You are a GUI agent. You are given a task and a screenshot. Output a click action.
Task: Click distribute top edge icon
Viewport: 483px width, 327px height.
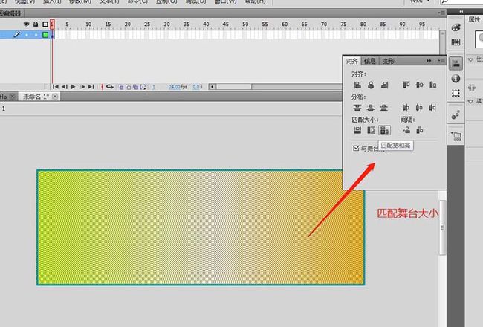coord(357,108)
